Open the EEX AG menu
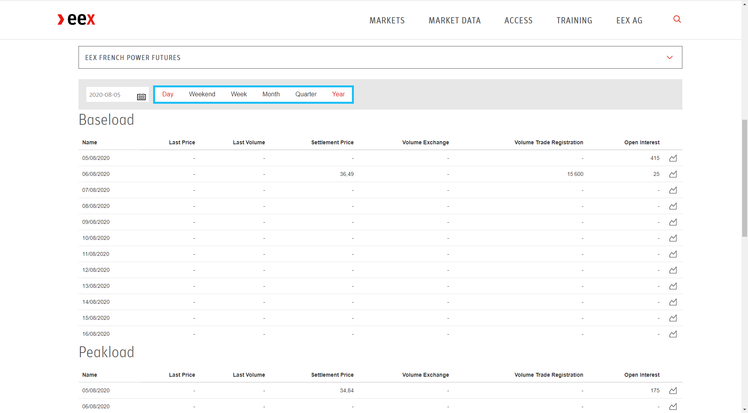Screen dimensions: 748x413 click(629, 21)
